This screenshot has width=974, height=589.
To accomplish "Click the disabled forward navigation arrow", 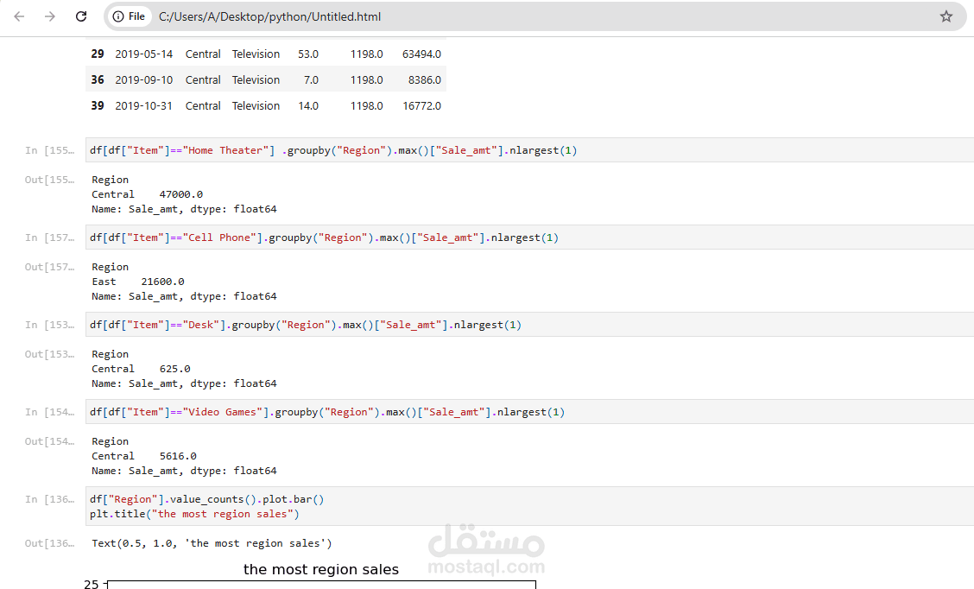I will (x=49, y=16).
